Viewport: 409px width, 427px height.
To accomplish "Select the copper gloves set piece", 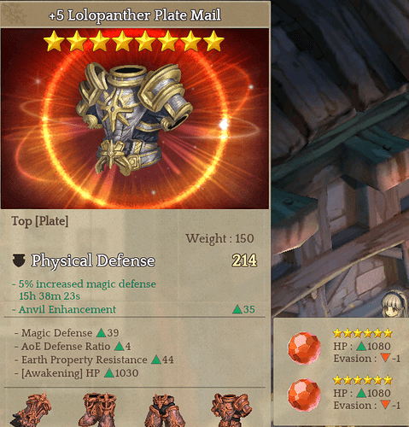I will point(31,410).
